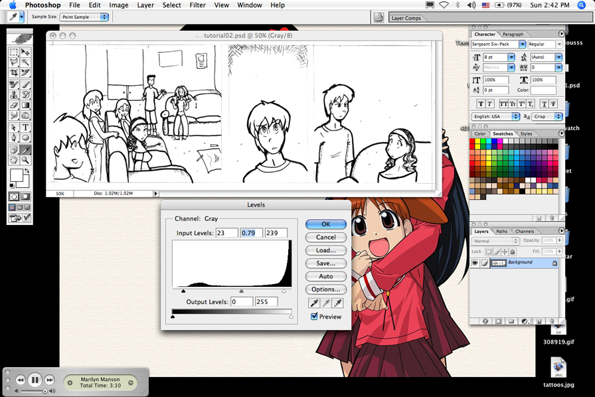The height and width of the screenshot is (397, 595).
Task: Toggle Faux Bold in Character panel
Action: pyautogui.click(x=481, y=104)
